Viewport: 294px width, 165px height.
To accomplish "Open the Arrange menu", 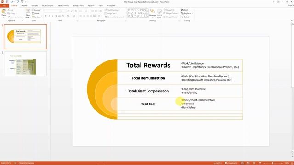I will 153,13.
